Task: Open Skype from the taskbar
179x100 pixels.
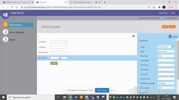Action: [87, 97]
